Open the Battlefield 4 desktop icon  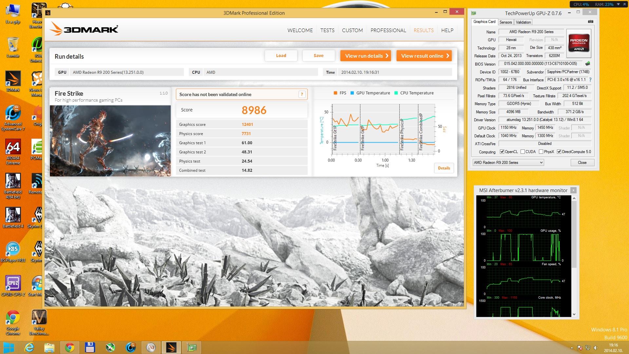13,218
